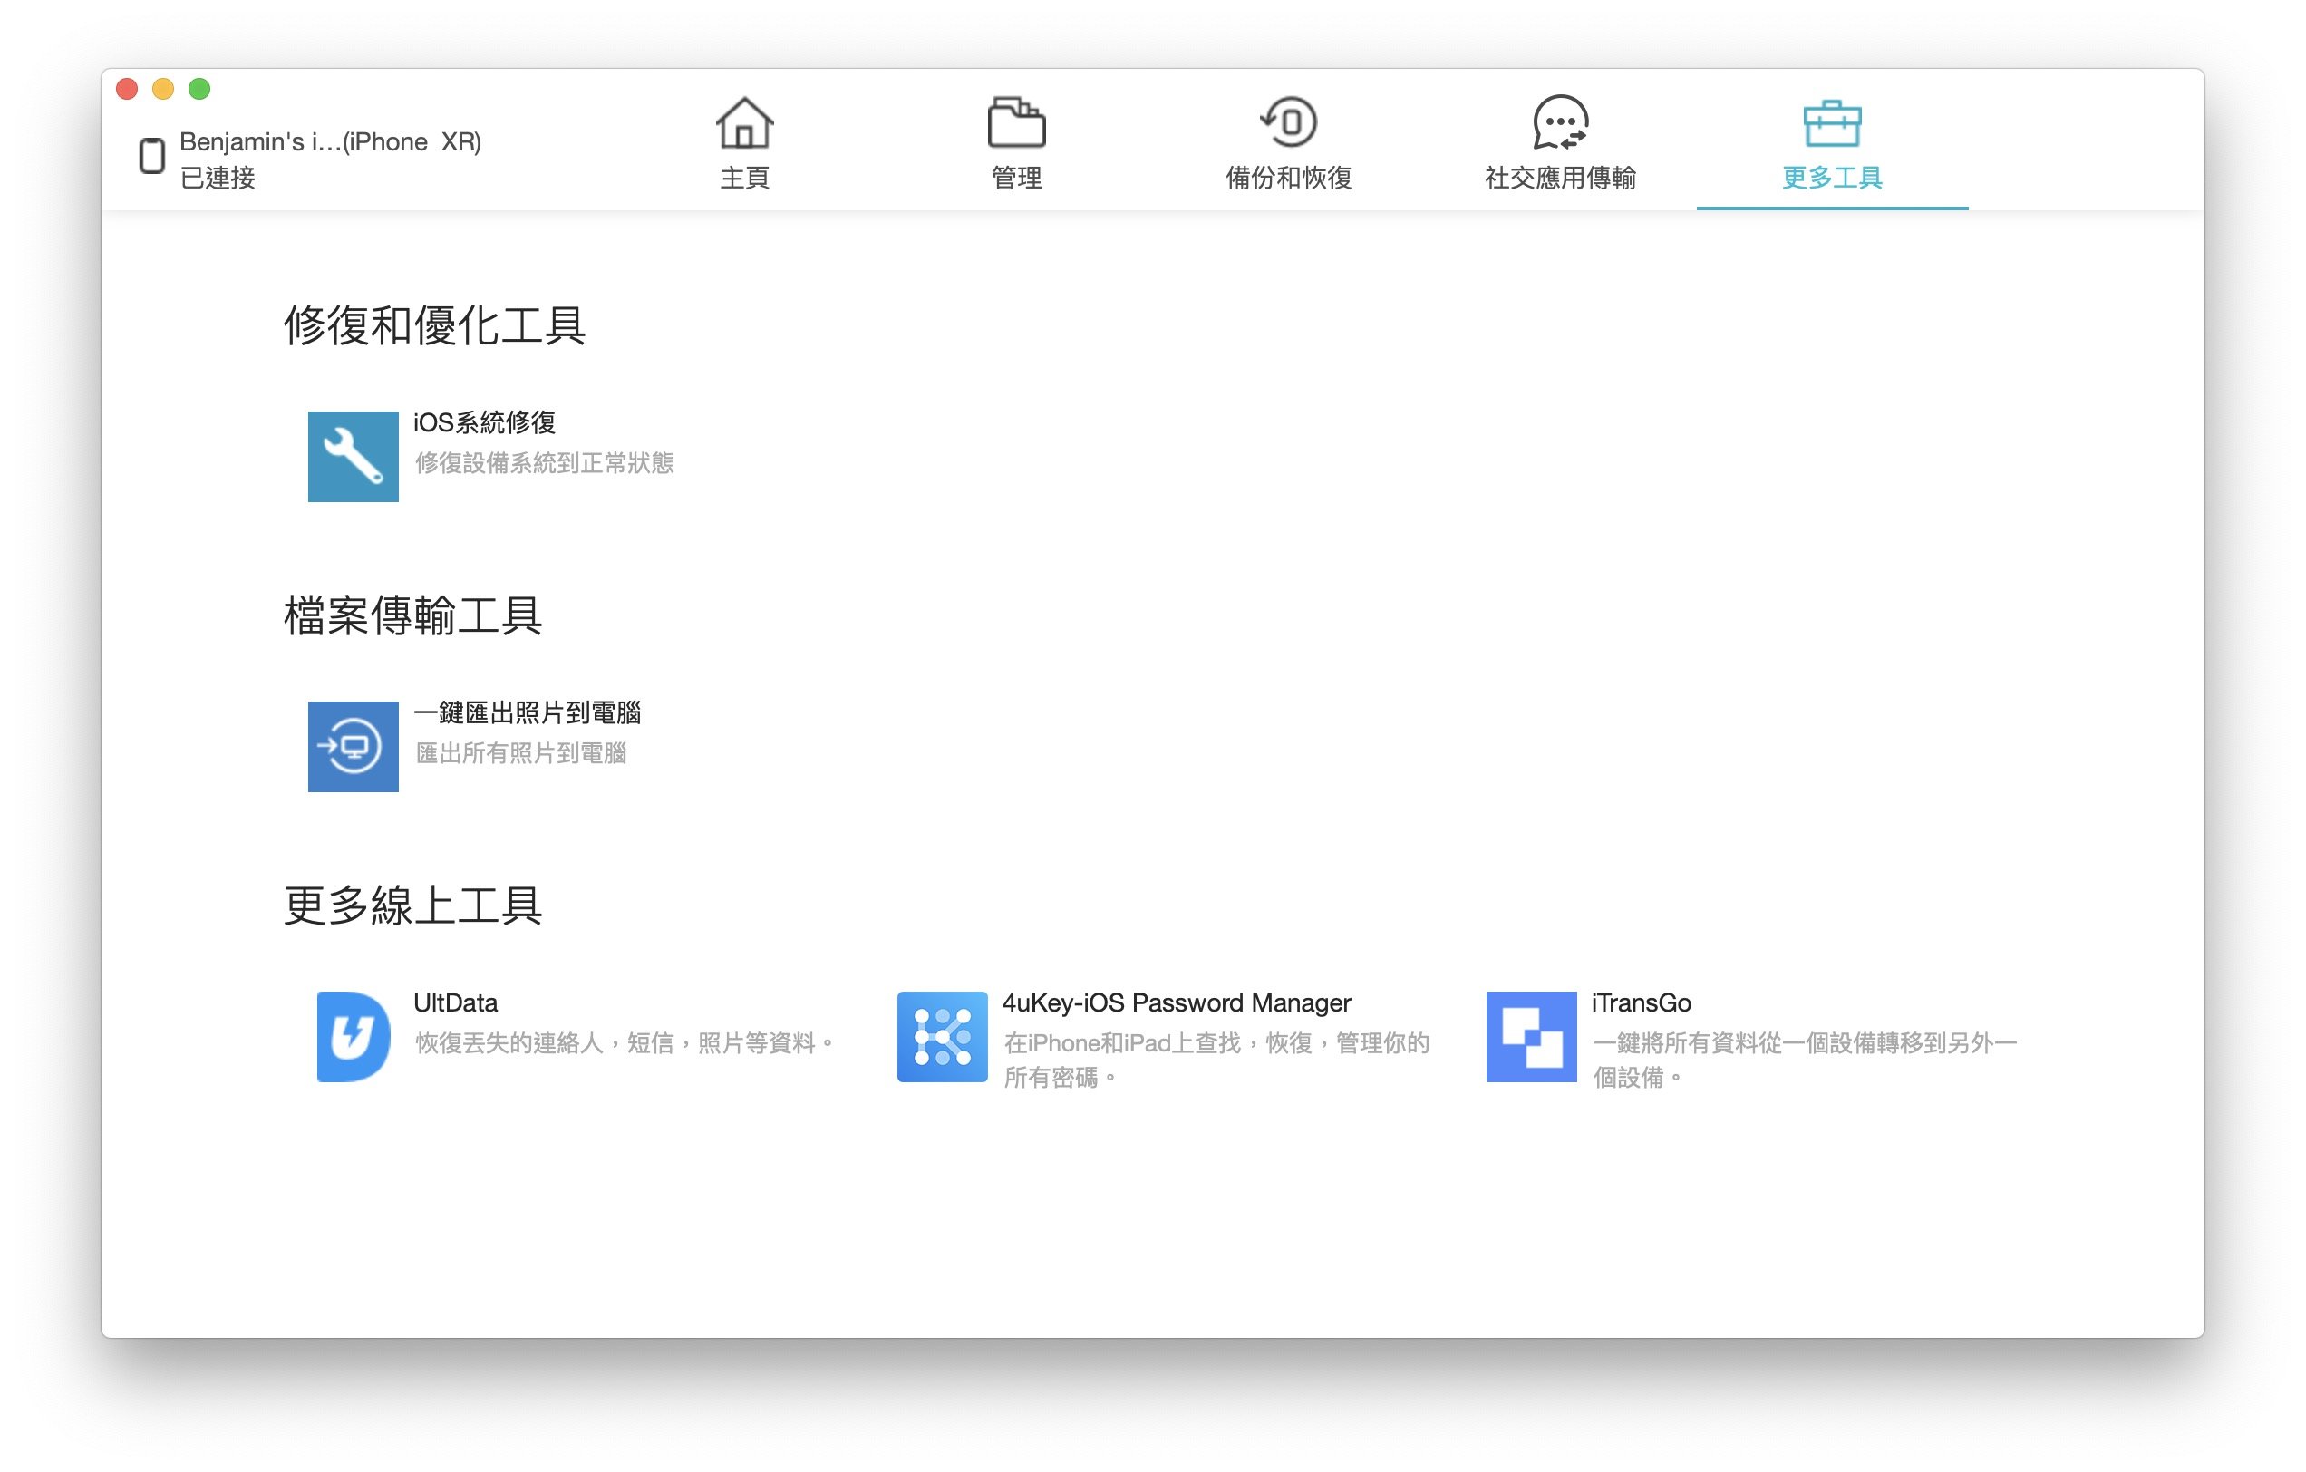The width and height of the screenshot is (2306, 1472).
Task: Click the 更多線上工具 section heading
Action: (412, 906)
